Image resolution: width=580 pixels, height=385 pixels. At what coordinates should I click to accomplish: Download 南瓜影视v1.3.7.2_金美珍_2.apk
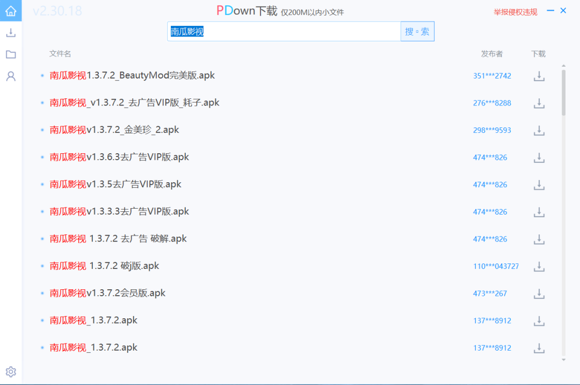pyautogui.click(x=539, y=130)
